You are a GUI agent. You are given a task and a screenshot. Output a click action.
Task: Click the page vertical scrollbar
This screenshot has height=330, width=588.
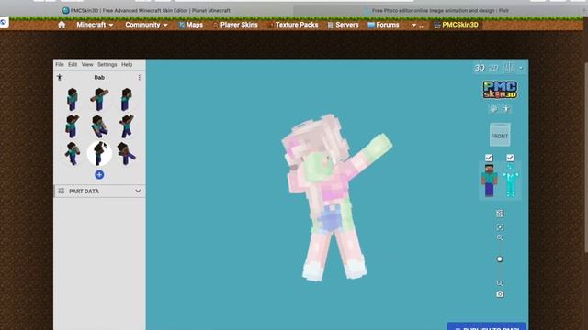586,157
